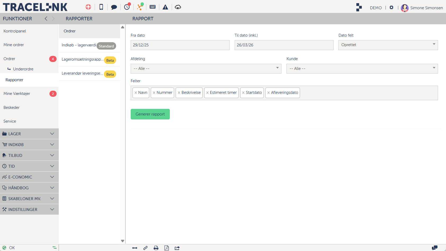This screenshot has height=251, width=446.
Task: Click the AI cloud icon
Action: (x=178, y=7)
